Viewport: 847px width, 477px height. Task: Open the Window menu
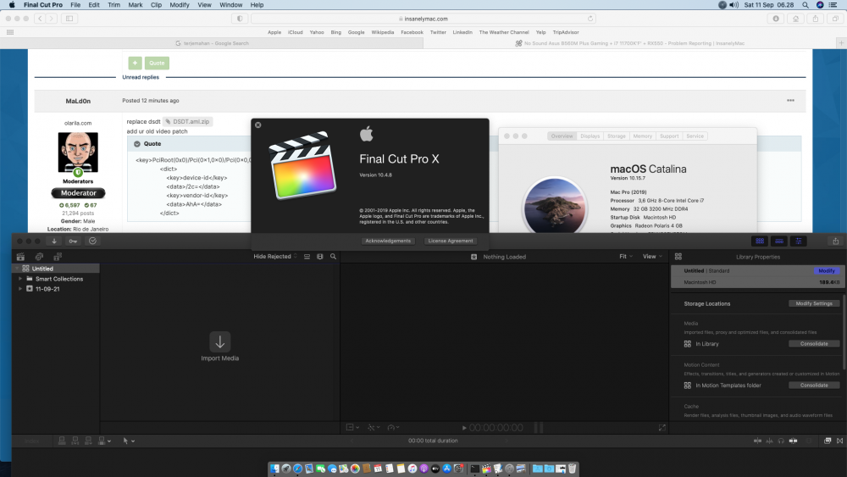[x=230, y=5]
